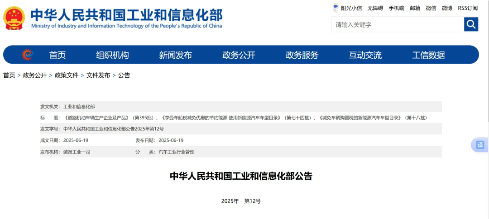
Task: Click the 分类 value 汽车工业行业管理
Action: 177,152
